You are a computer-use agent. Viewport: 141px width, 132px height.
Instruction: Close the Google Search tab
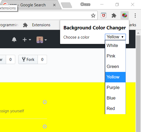coord(54,5)
